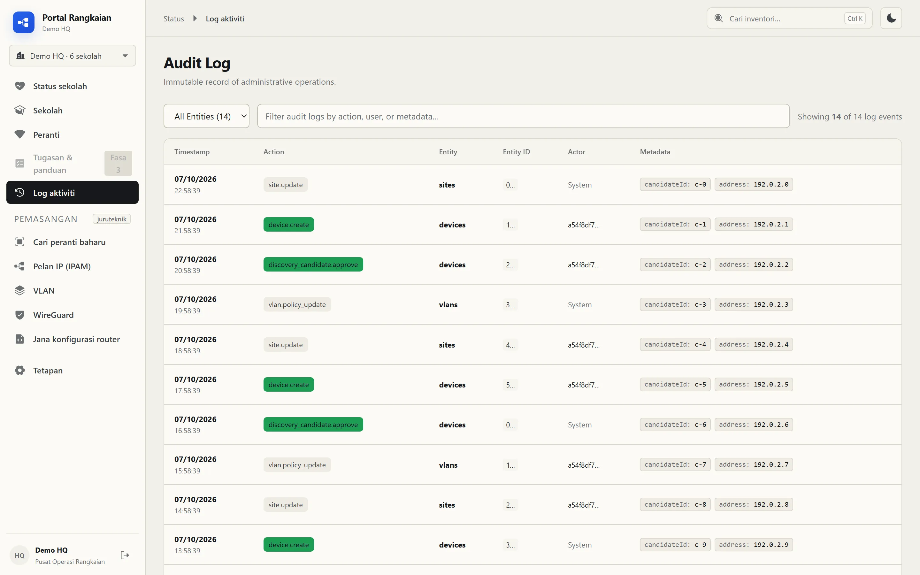Click the WireGuard shield icon

pos(20,315)
